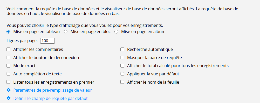The width and height of the screenshot is (260, 103).
Task: Click the Lignes par page label text
Action: (x=22, y=41)
